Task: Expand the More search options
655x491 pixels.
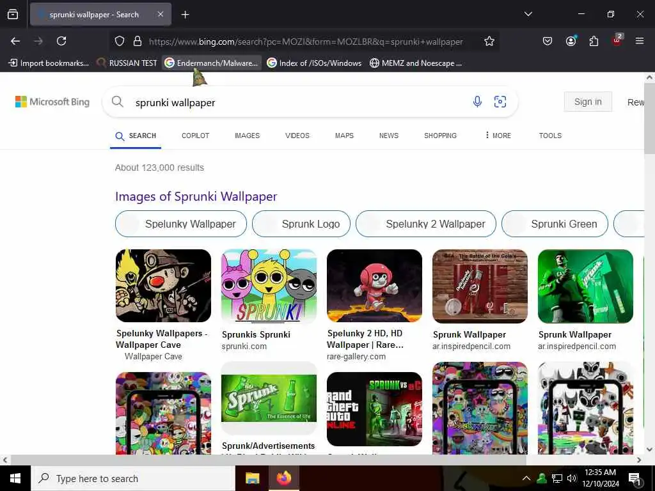Action: [498, 136]
